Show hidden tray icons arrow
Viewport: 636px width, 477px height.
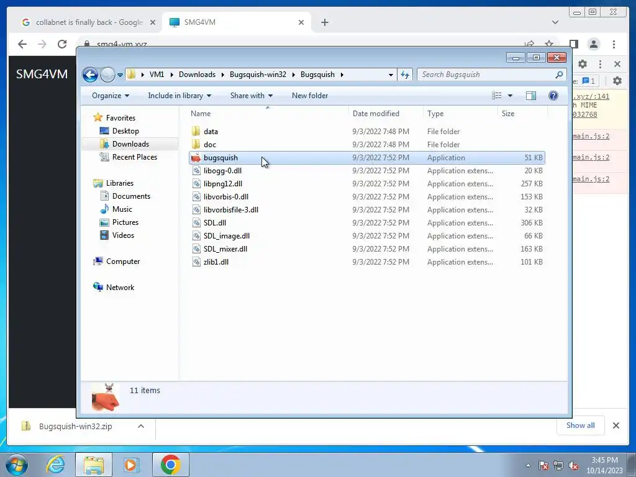coord(528,465)
